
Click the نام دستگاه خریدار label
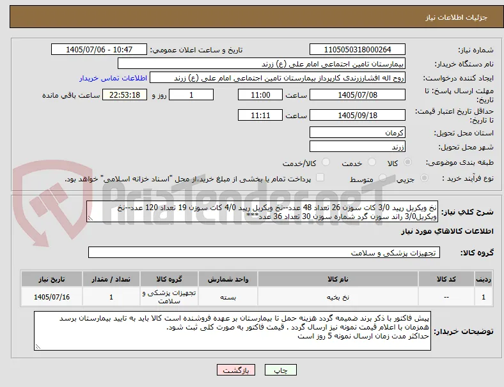464,64
